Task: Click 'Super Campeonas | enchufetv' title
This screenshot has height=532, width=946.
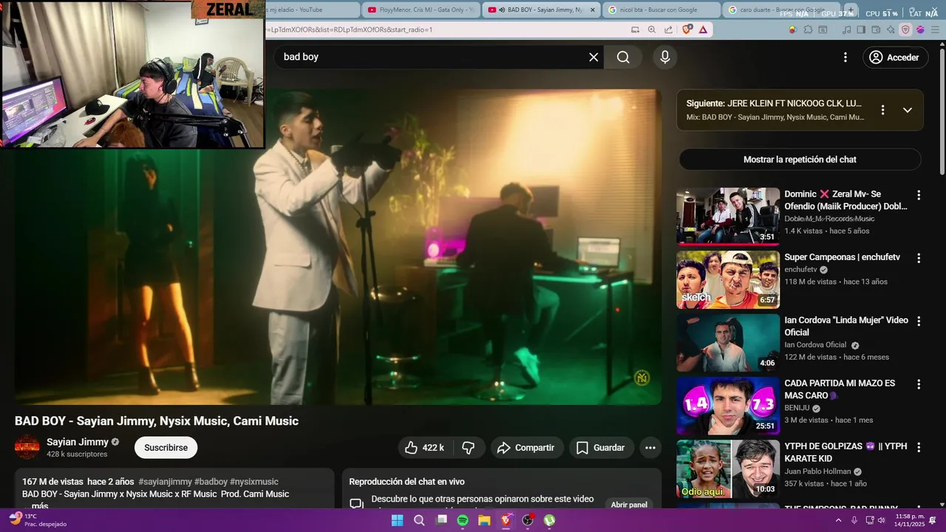Action: coord(843,257)
